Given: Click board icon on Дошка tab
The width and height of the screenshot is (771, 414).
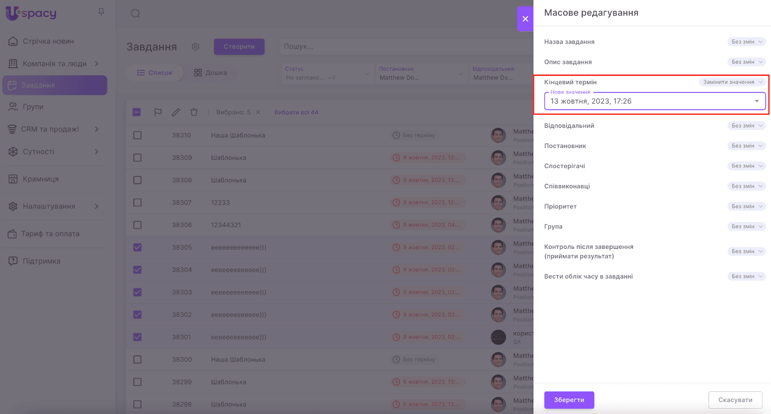Looking at the screenshot, I should tap(198, 73).
